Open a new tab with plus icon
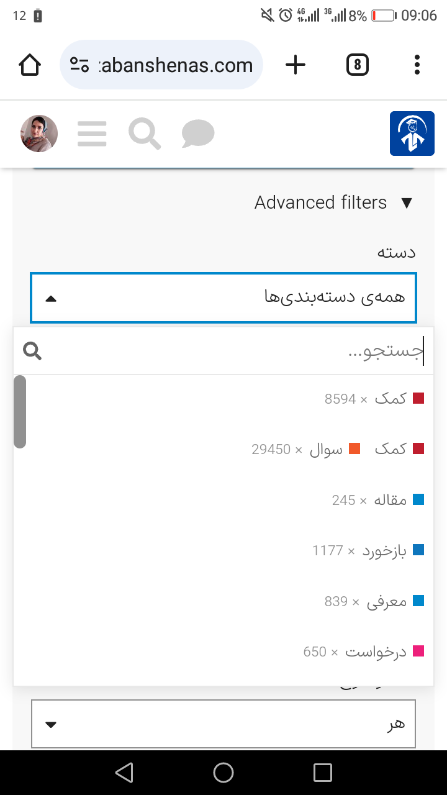The image size is (447, 795). [296, 65]
